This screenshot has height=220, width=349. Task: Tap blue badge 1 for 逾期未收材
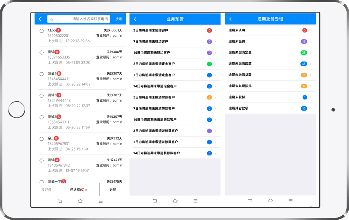(x=305, y=97)
